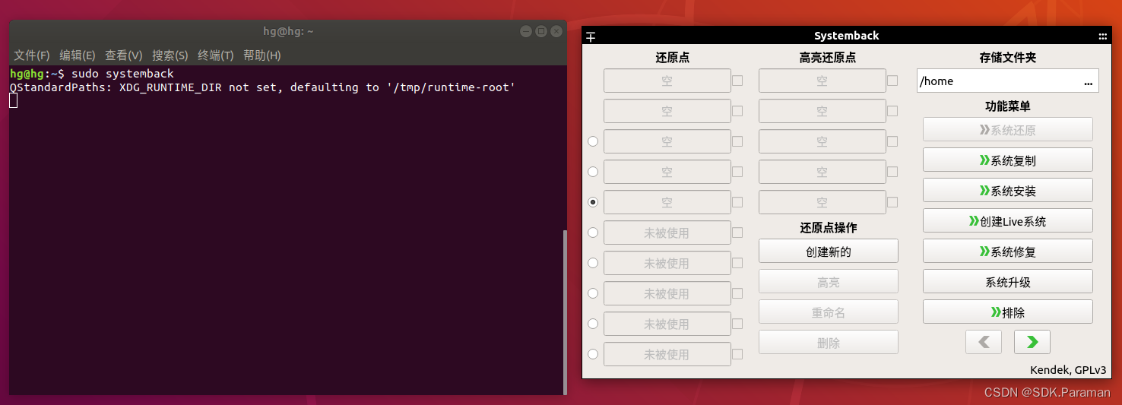Go to next page with green arrow button
This screenshot has height=405, width=1122.
pos(1032,342)
